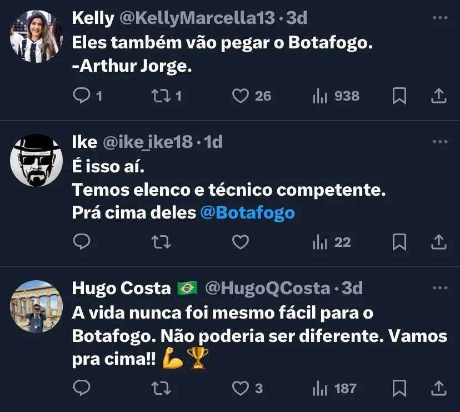Like Kelly's tweet with 26 likes
The image size is (460, 412).
(240, 96)
